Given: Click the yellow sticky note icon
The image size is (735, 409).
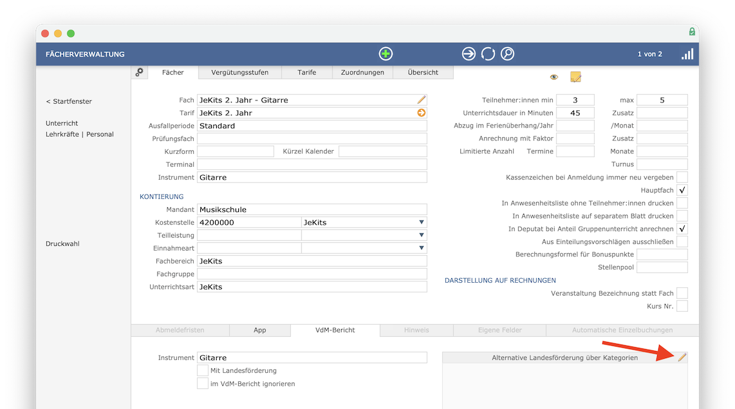Looking at the screenshot, I should pyautogui.click(x=575, y=77).
